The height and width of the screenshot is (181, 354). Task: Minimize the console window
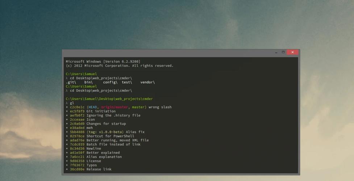276,52
